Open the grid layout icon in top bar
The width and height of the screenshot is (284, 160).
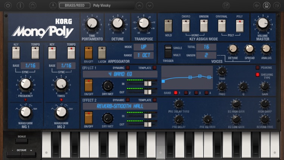[x=226, y=6]
